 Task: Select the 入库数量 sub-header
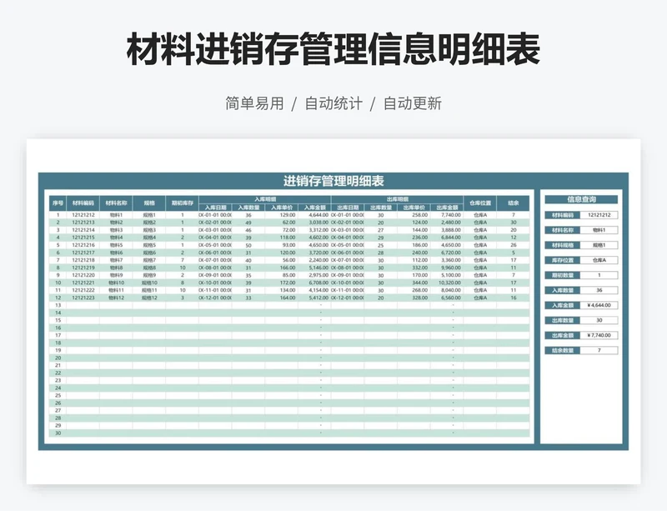pyautogui.click(x=248, y=208)
